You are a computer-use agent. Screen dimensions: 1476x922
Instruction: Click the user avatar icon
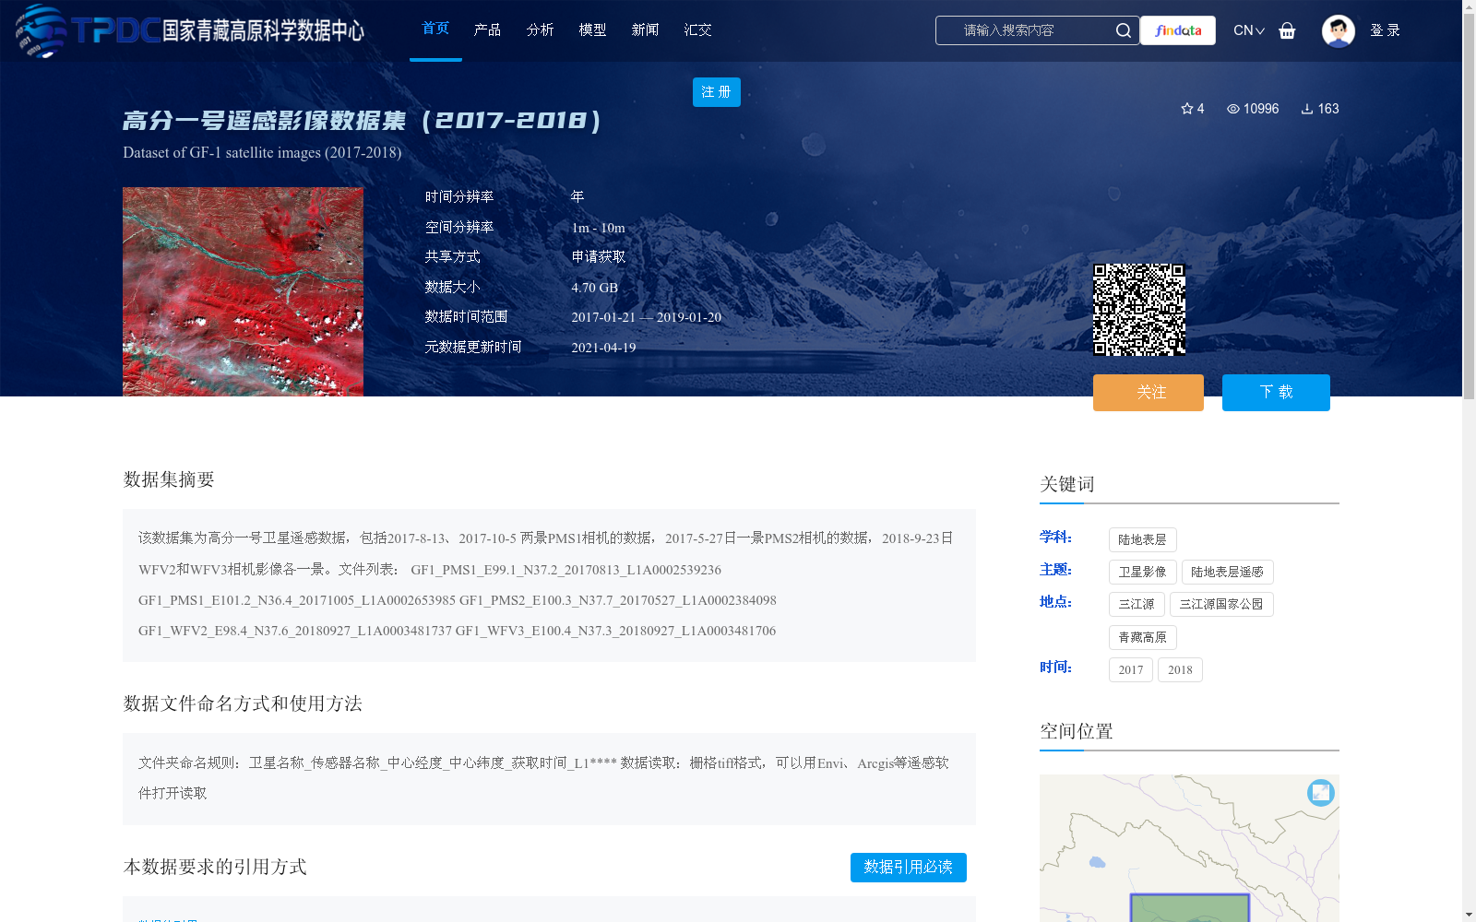(x=1338, y=30)
